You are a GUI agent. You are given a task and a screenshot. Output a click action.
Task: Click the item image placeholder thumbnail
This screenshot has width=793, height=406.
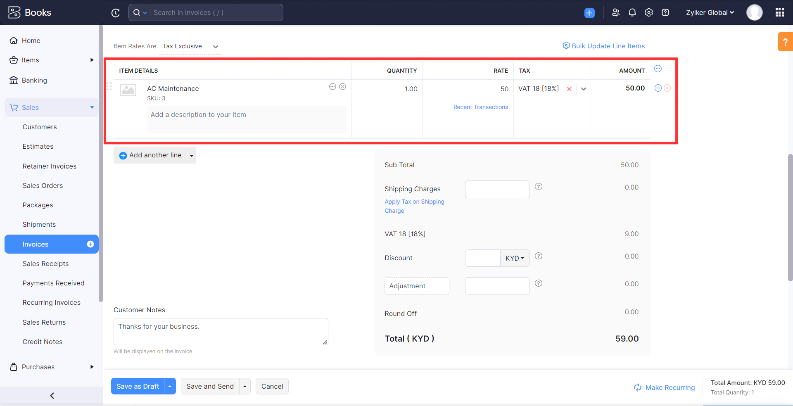128,90
